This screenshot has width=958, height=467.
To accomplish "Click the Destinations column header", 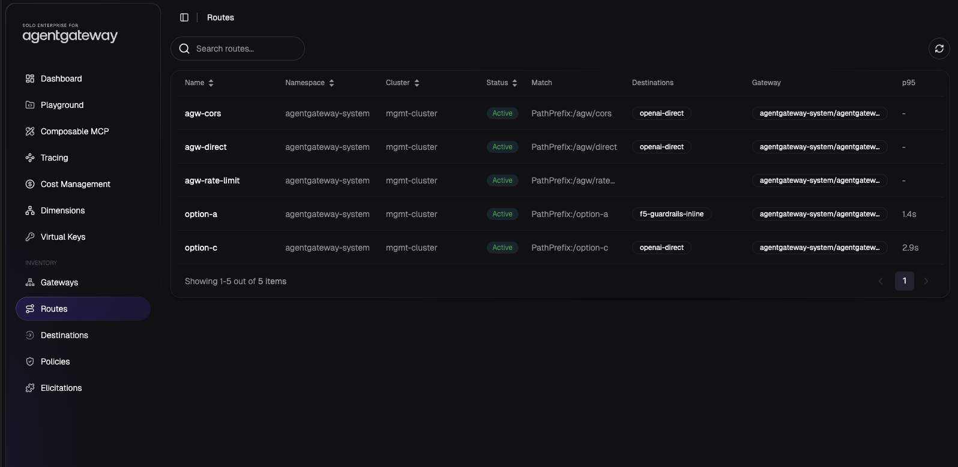I will tap(652, 83).
